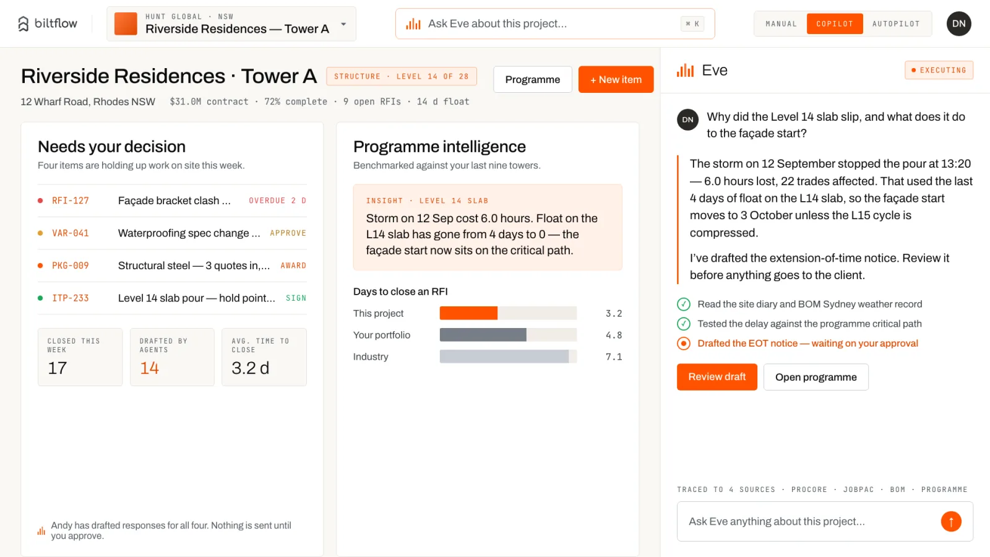
Task: Click the Structure Level 14 of 28 badge
Action: pos(402,76)
